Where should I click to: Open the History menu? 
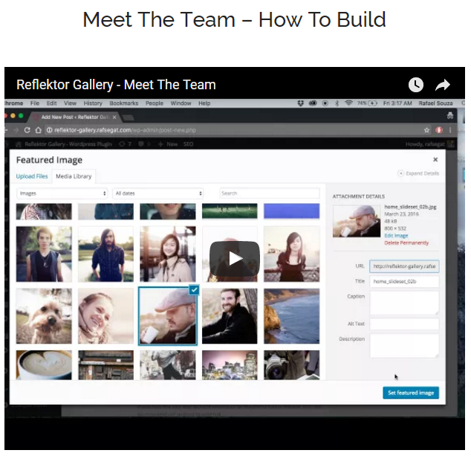[93, 103]
